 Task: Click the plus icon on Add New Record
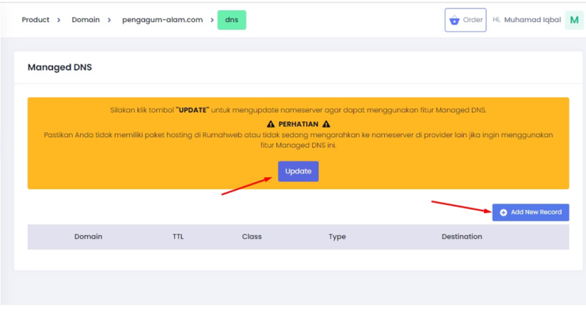point(504,212)
